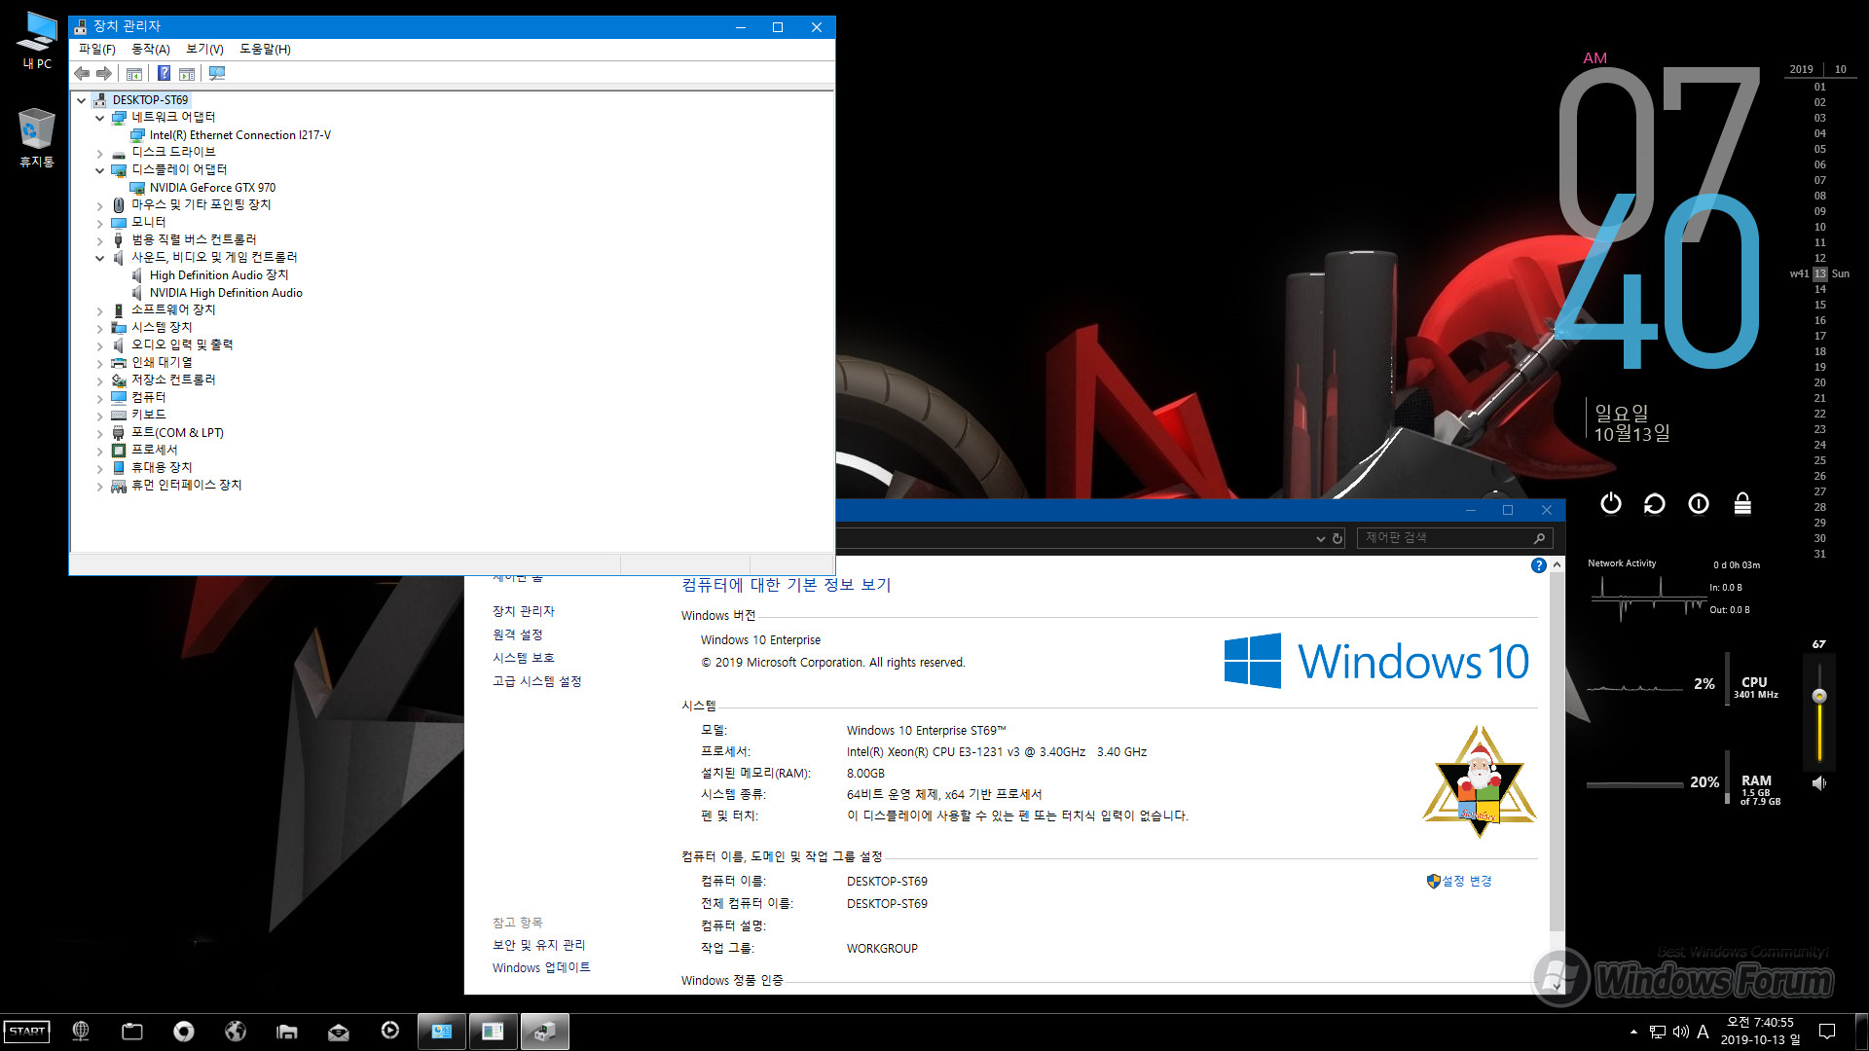Click the restart circular arrow widget icon
The width and height of the screenshot is (1869, 1051).
pyautogui.click(x=1655, y=503)
